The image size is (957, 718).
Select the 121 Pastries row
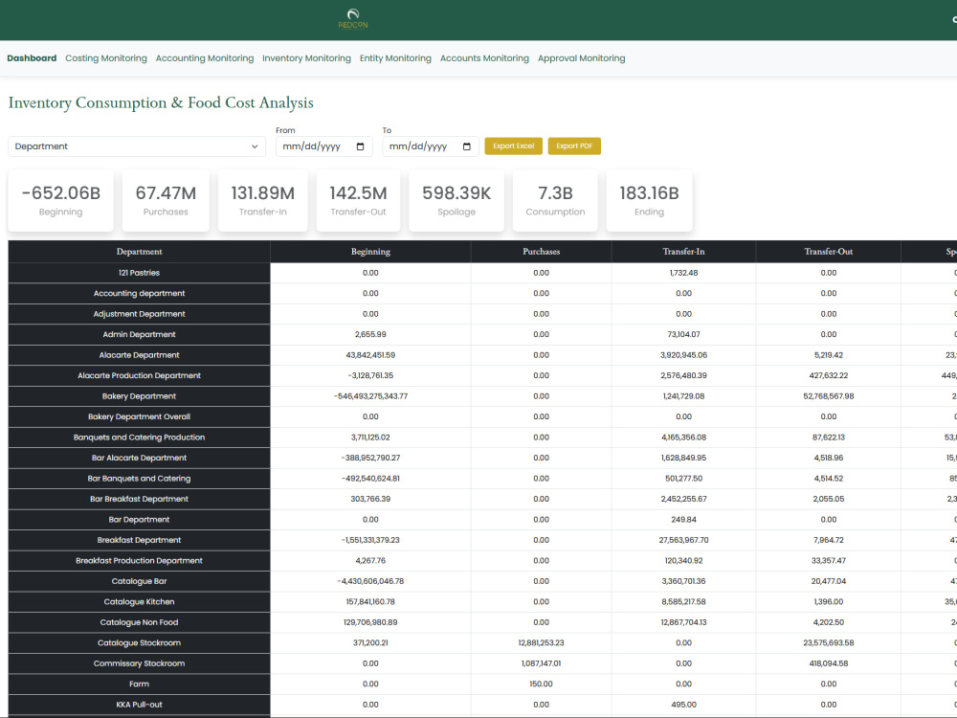[139, 273]
